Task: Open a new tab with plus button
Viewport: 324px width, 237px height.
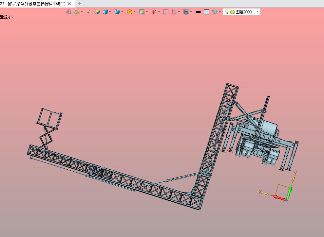Action: [x=79, y=4]
